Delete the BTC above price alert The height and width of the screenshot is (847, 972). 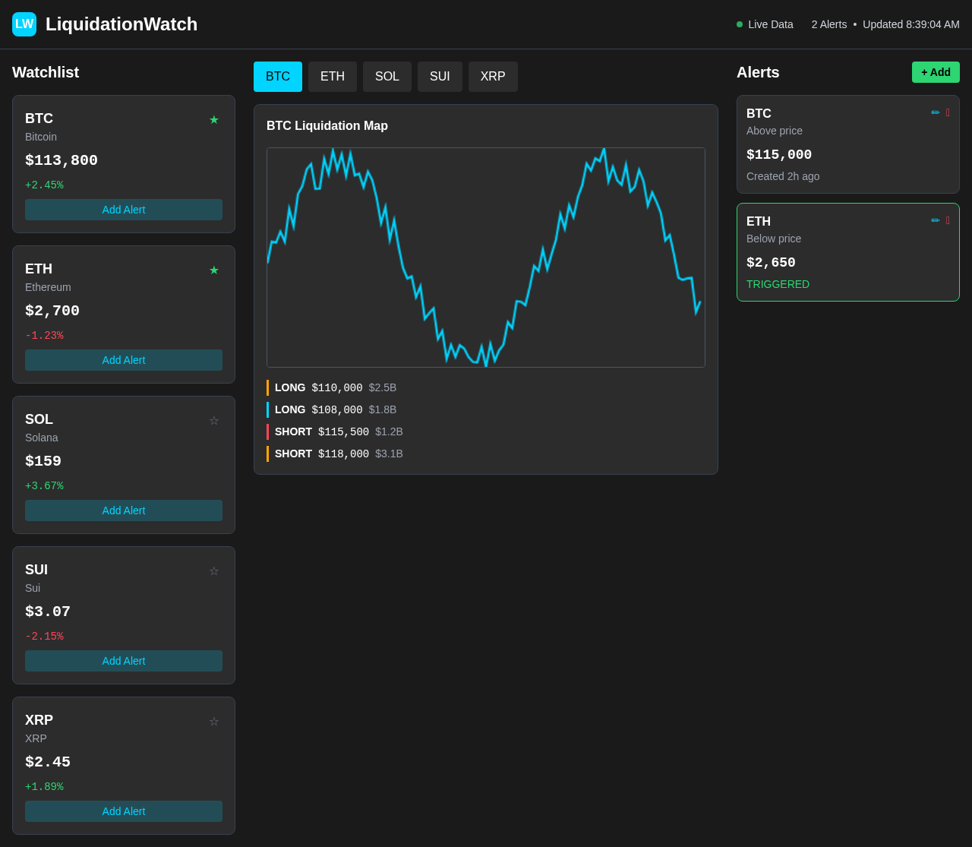pyautogui.click(x=948, y=112)
